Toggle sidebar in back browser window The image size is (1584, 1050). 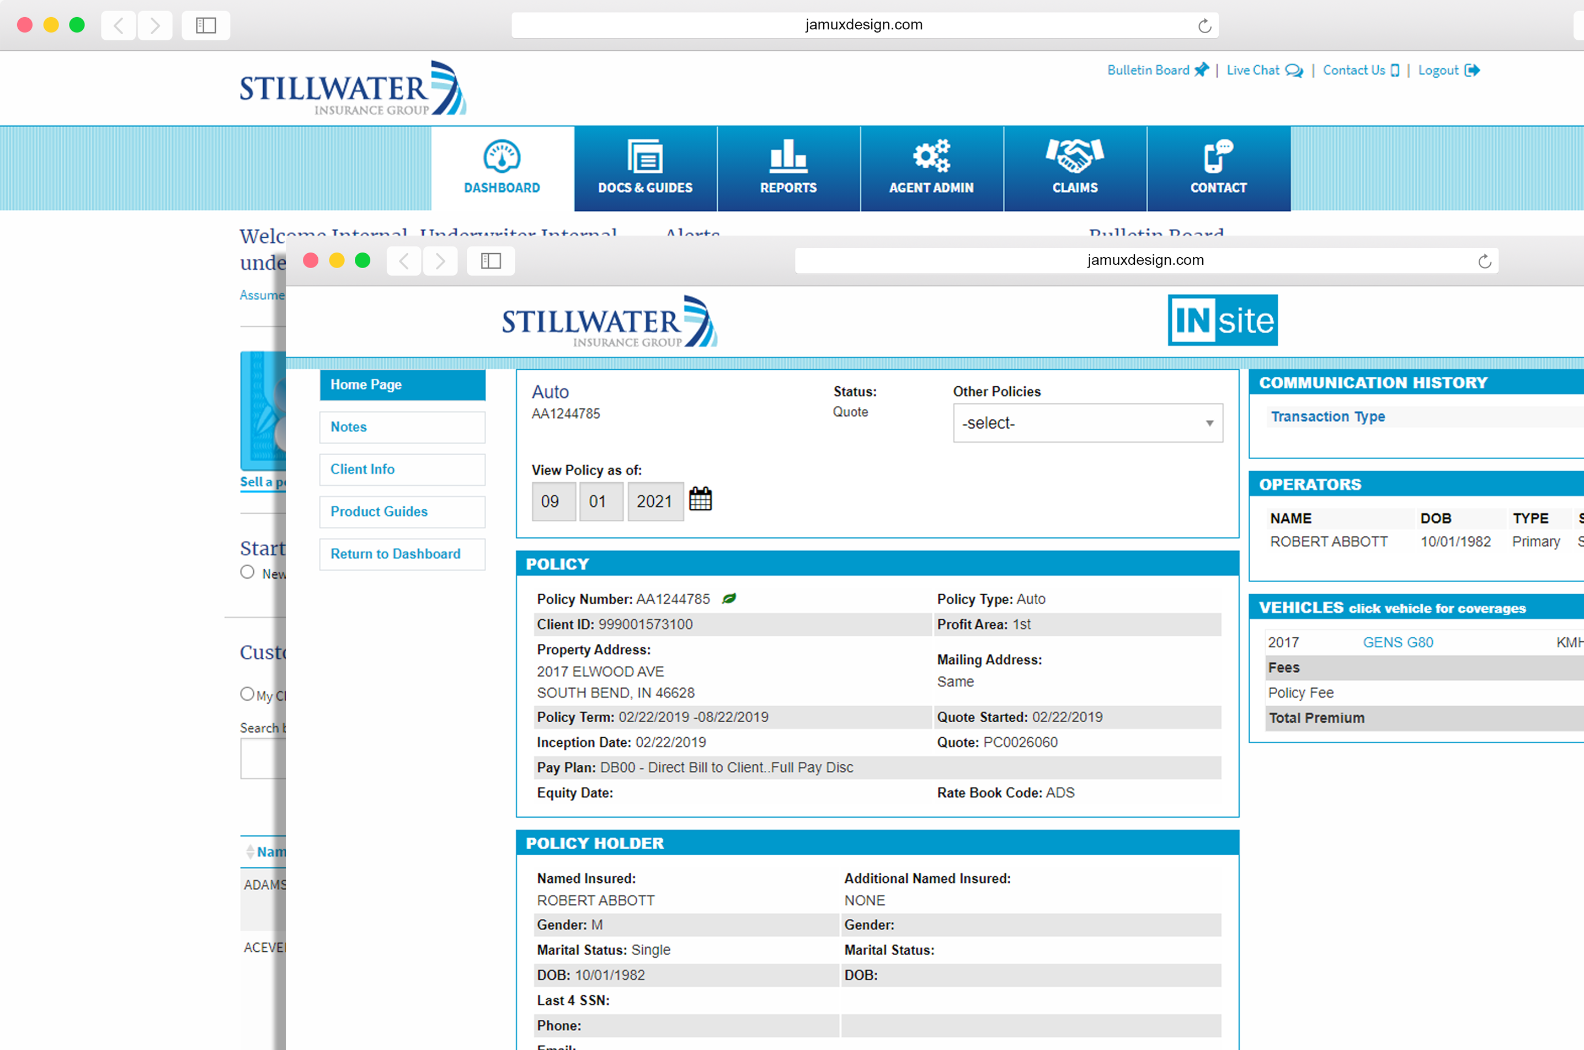[x=206, y=25]
